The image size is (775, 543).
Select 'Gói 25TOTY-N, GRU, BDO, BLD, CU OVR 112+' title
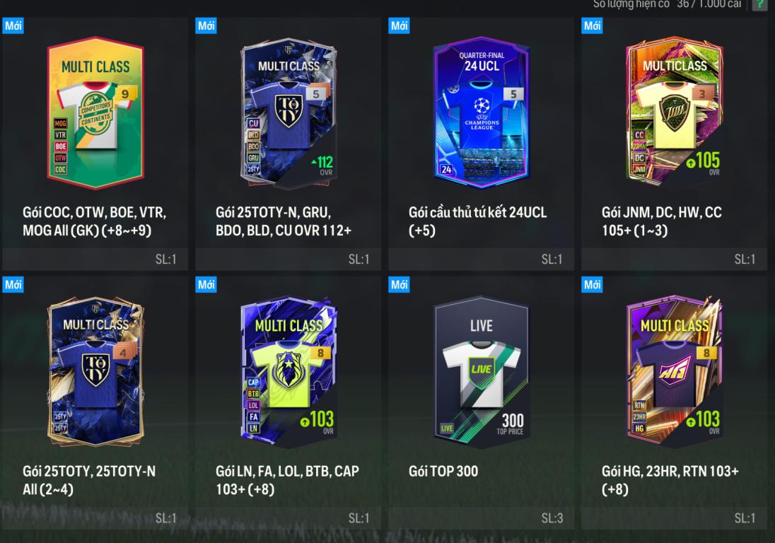pos(284,221)
